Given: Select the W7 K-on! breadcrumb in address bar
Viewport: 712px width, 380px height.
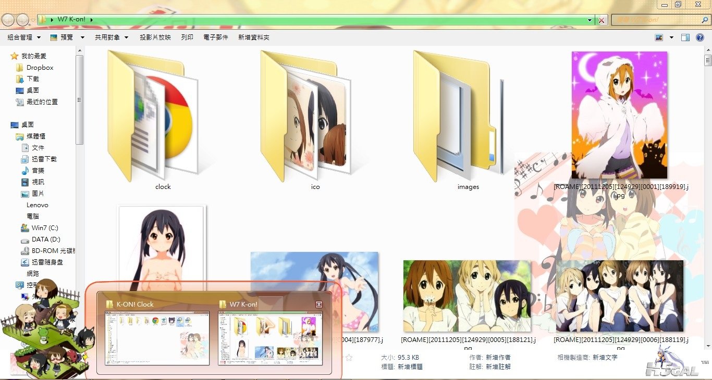Looking at the screenshot, I should coord(71,20).
